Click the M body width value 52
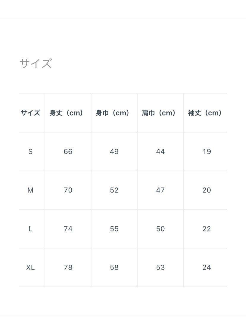This screenshot has width=246, height=328. point(114,190)
